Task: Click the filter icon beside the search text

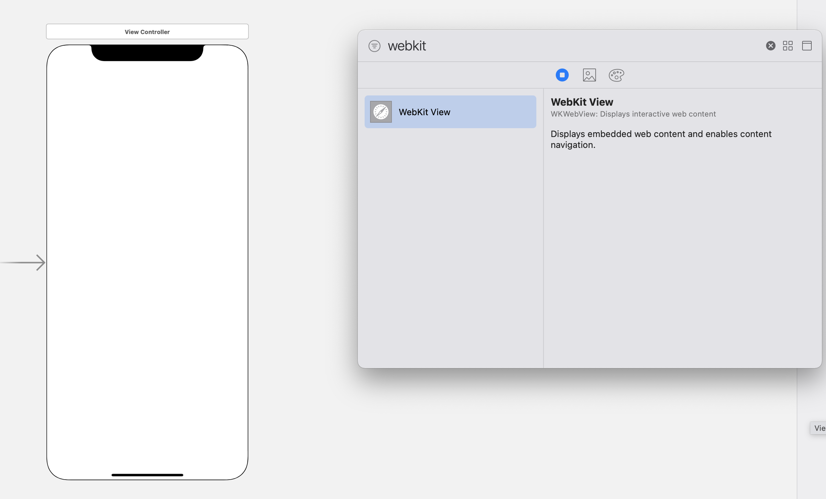Action: coord(374,46)
